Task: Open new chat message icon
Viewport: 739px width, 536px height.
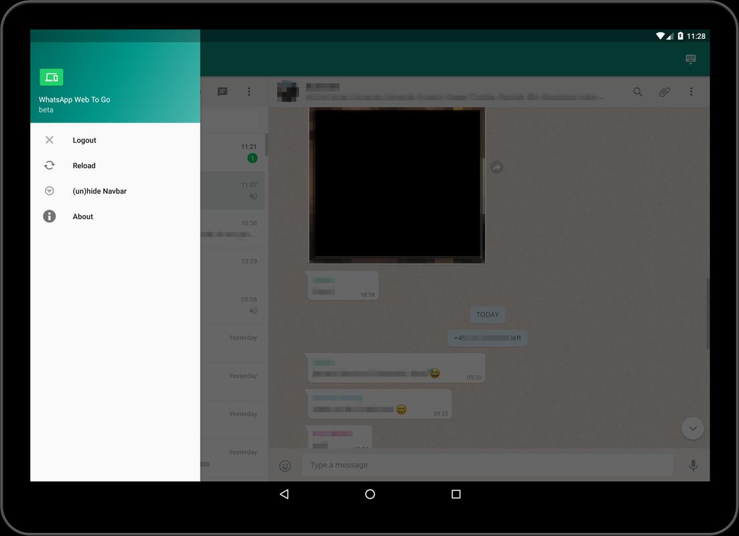Action: [x=223, y=91]
